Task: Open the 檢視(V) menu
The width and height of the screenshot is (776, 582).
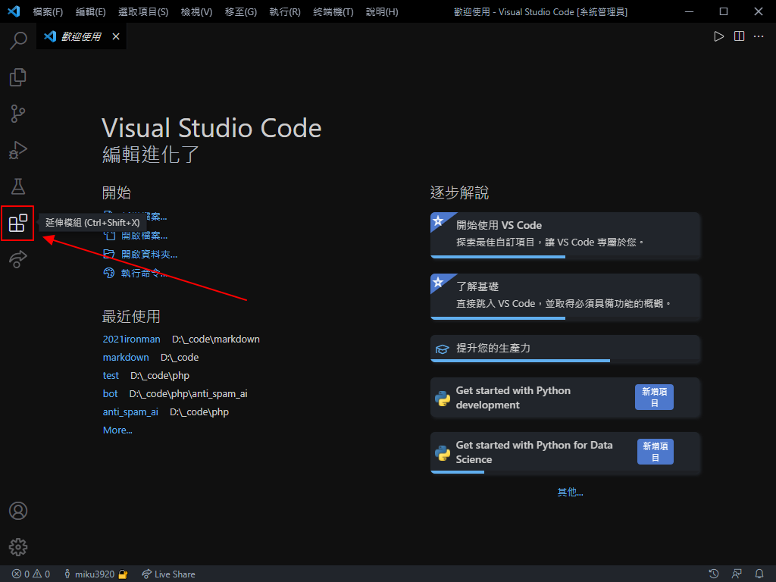Action: [196, 12]
